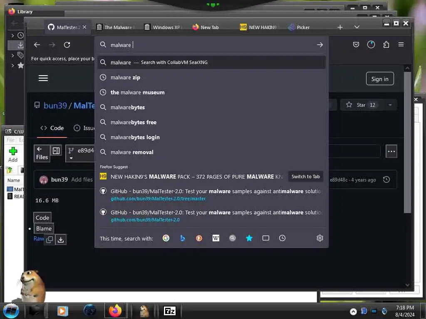
Task: Search this time with Google icon
Action: coord(166,238)
